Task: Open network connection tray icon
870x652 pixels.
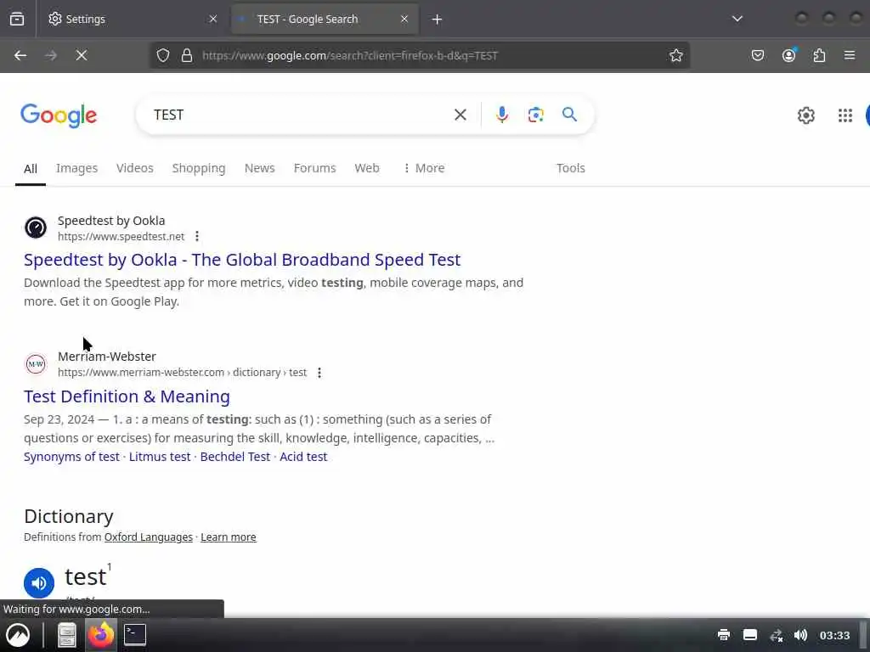Action: coord(777,635)
